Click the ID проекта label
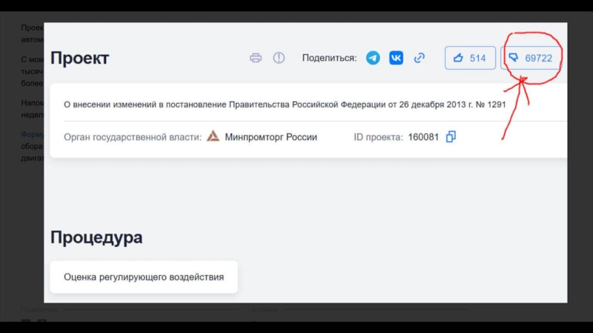The height and width of the screenshot is (333, 593). pos(378,137)
